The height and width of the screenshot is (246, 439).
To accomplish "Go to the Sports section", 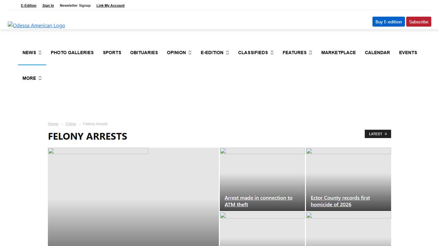I will [112, 53].
